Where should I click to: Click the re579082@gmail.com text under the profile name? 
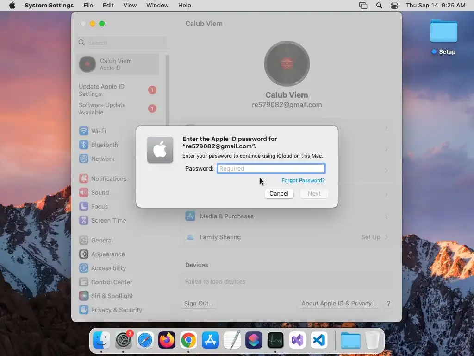(x=287, y=105)
